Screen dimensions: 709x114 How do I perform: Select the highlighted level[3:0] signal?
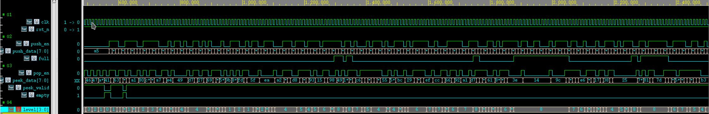tap(36, 110)
